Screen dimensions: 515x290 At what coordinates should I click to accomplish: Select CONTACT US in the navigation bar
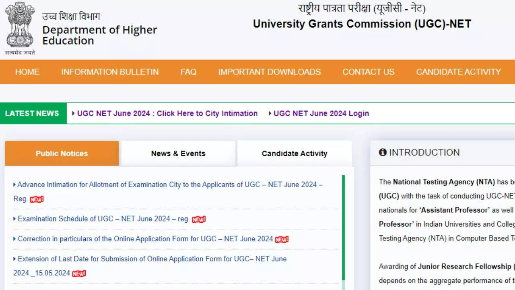coord(368,72)
